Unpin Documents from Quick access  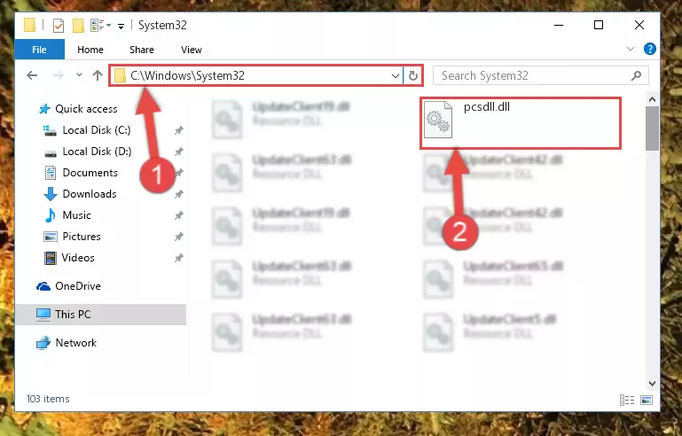pos(179,173)
